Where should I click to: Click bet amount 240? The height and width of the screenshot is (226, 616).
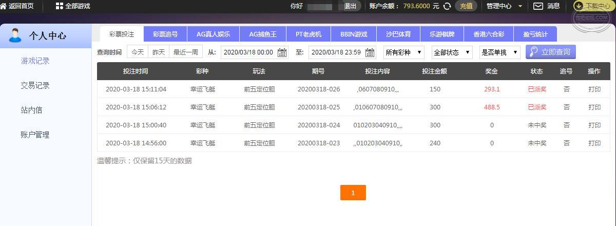click(x=435, y=143)
